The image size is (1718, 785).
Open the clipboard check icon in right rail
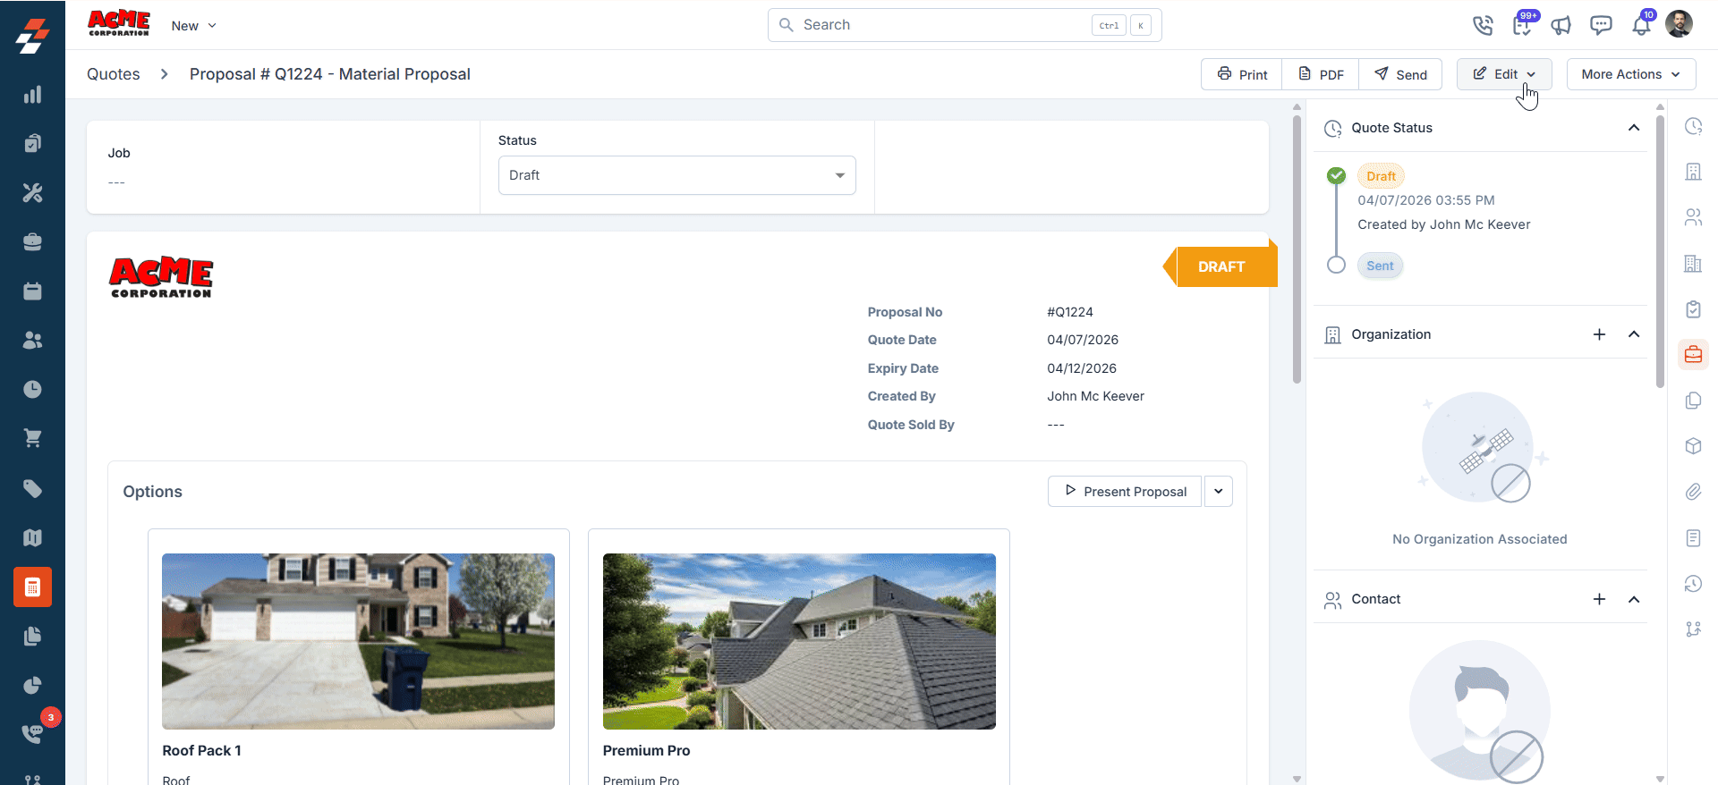(x=1693, y=309)
